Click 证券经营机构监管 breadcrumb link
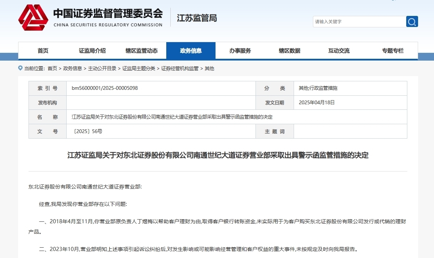434x258 pixels. (x=180, y=68)
